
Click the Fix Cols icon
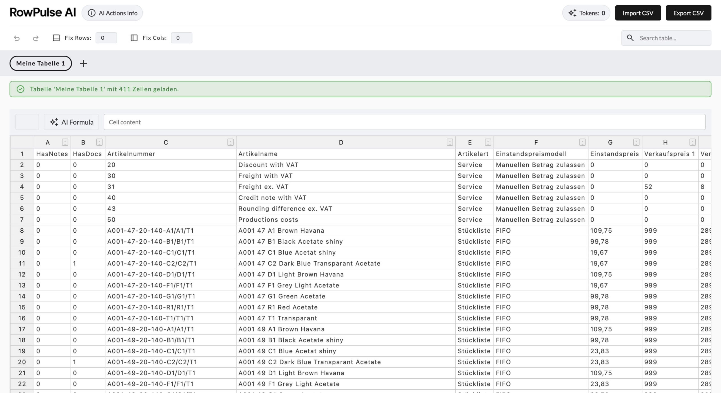[x=134, y=38]
